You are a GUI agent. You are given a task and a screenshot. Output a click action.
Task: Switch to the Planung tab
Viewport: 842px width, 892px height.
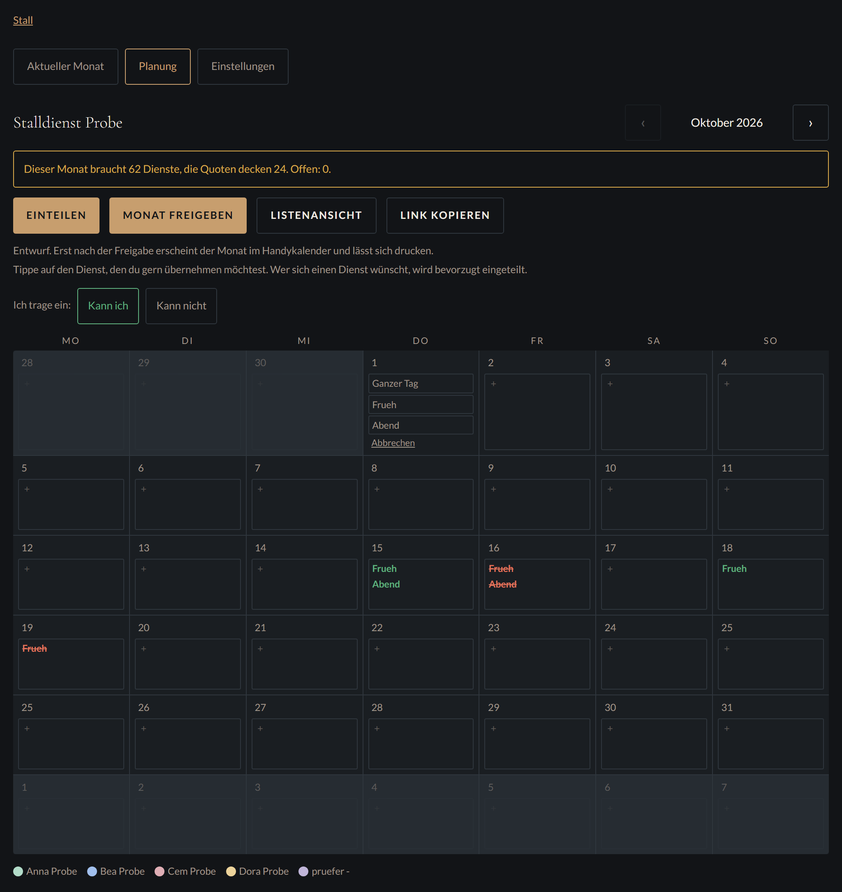click(157, 67)
